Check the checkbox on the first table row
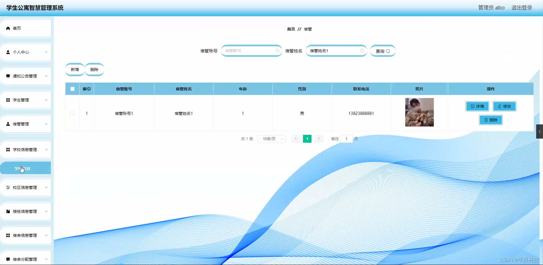Screen dimensions: 543x265 [72, 113]
